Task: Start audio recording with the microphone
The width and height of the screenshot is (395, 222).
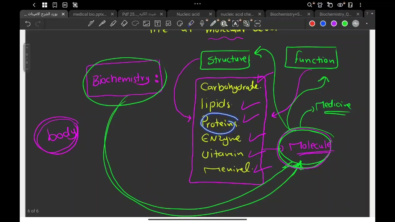Action: (x=202, y=23)
